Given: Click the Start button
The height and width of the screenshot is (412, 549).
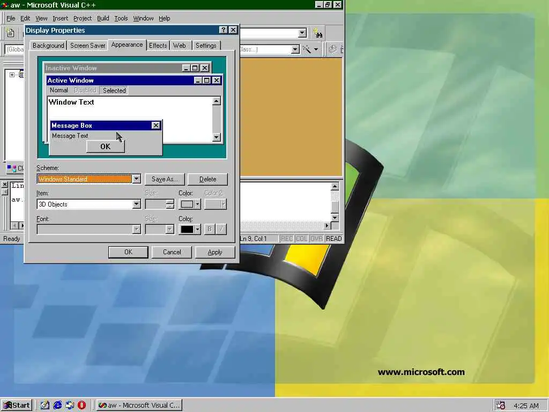Looking at the screenshot, I should point(17,406).
